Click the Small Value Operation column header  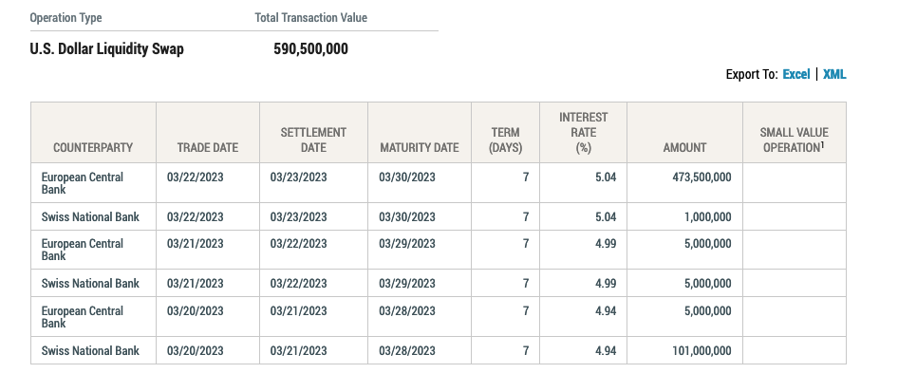point(794,140)
